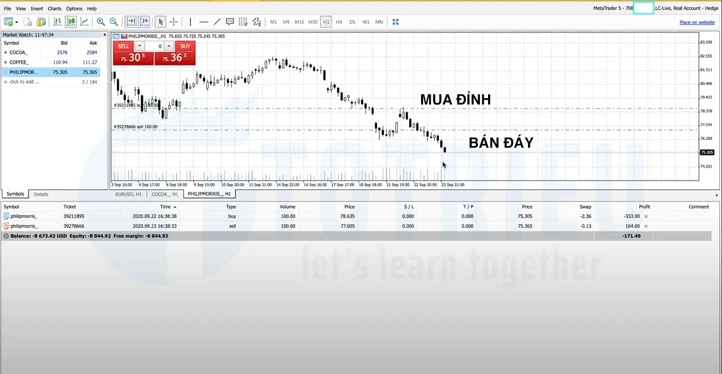
Task: Switch chart to line chart mode
Action: coord(84,22)
